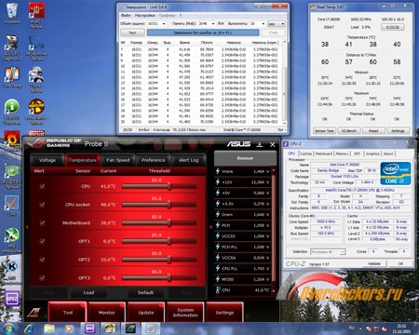Show hidden system tray icons arrow
Image resolution: width=419 pixels, height=335 pixels.
point(360,328)
